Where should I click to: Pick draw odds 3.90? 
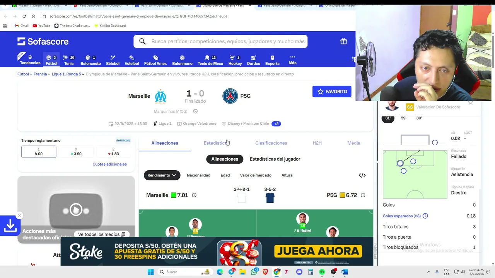point(76,152)
